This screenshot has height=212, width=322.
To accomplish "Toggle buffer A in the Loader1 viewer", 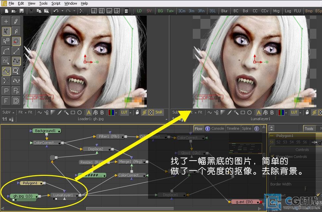I will click(89, 112).
